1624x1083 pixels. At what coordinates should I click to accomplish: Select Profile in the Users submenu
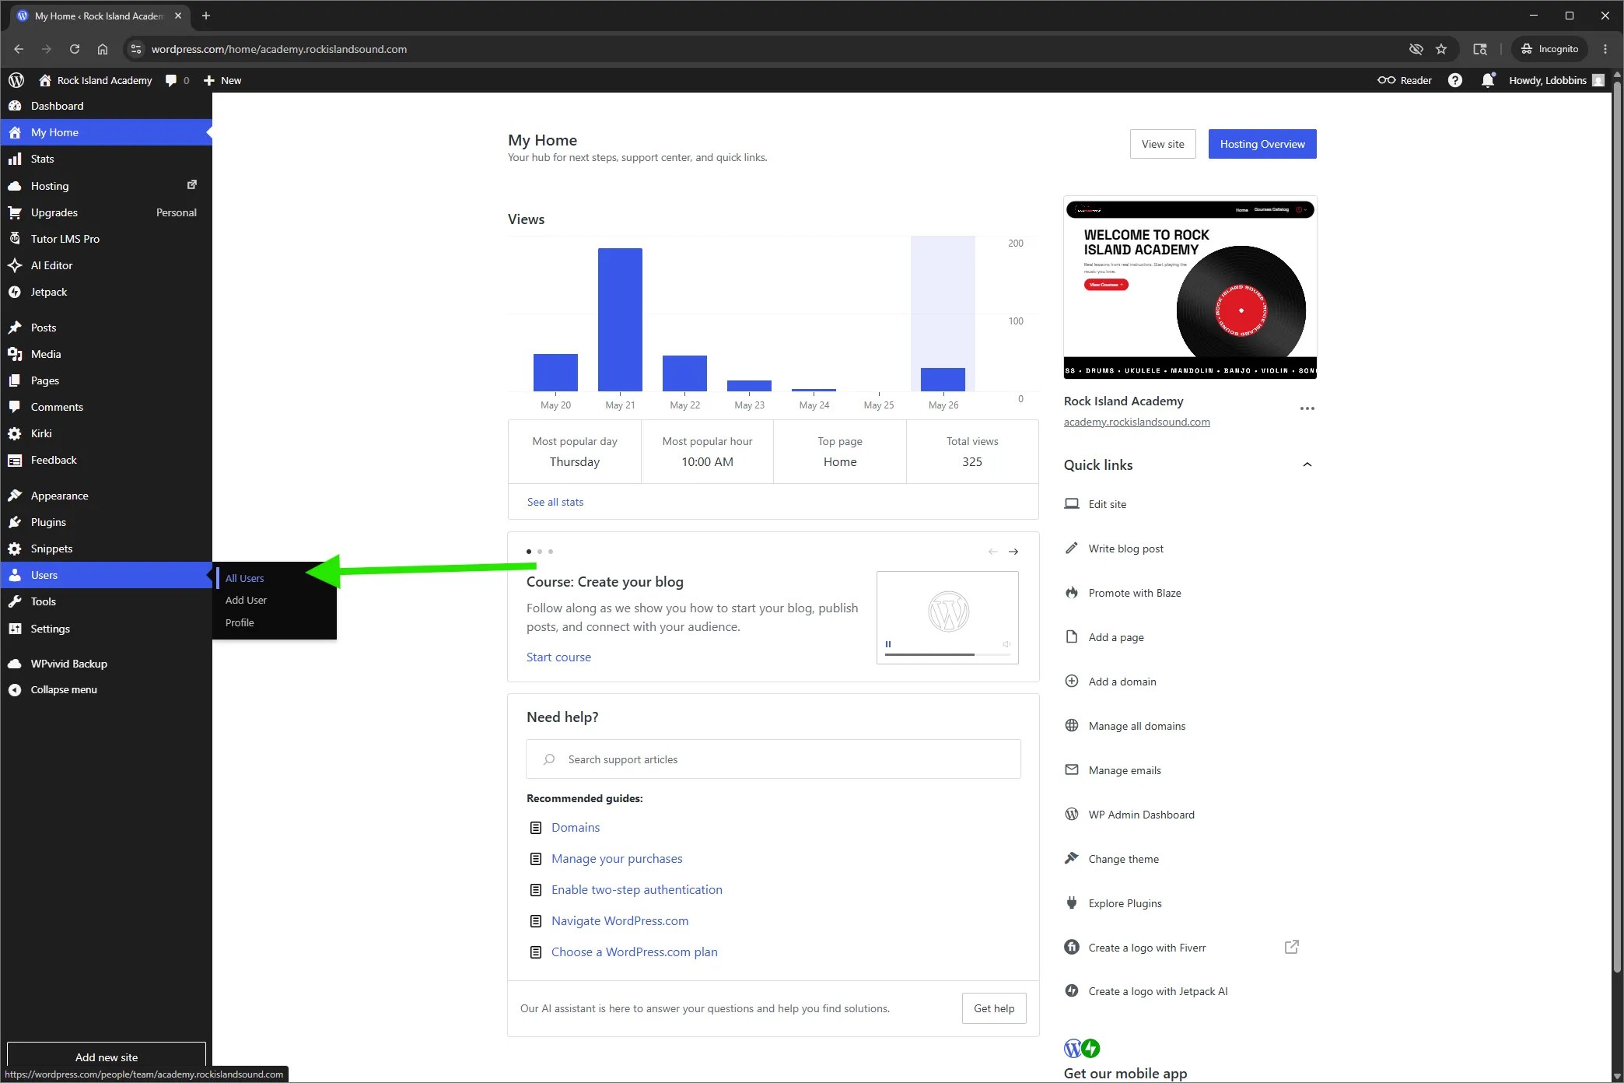coord(240,622)
